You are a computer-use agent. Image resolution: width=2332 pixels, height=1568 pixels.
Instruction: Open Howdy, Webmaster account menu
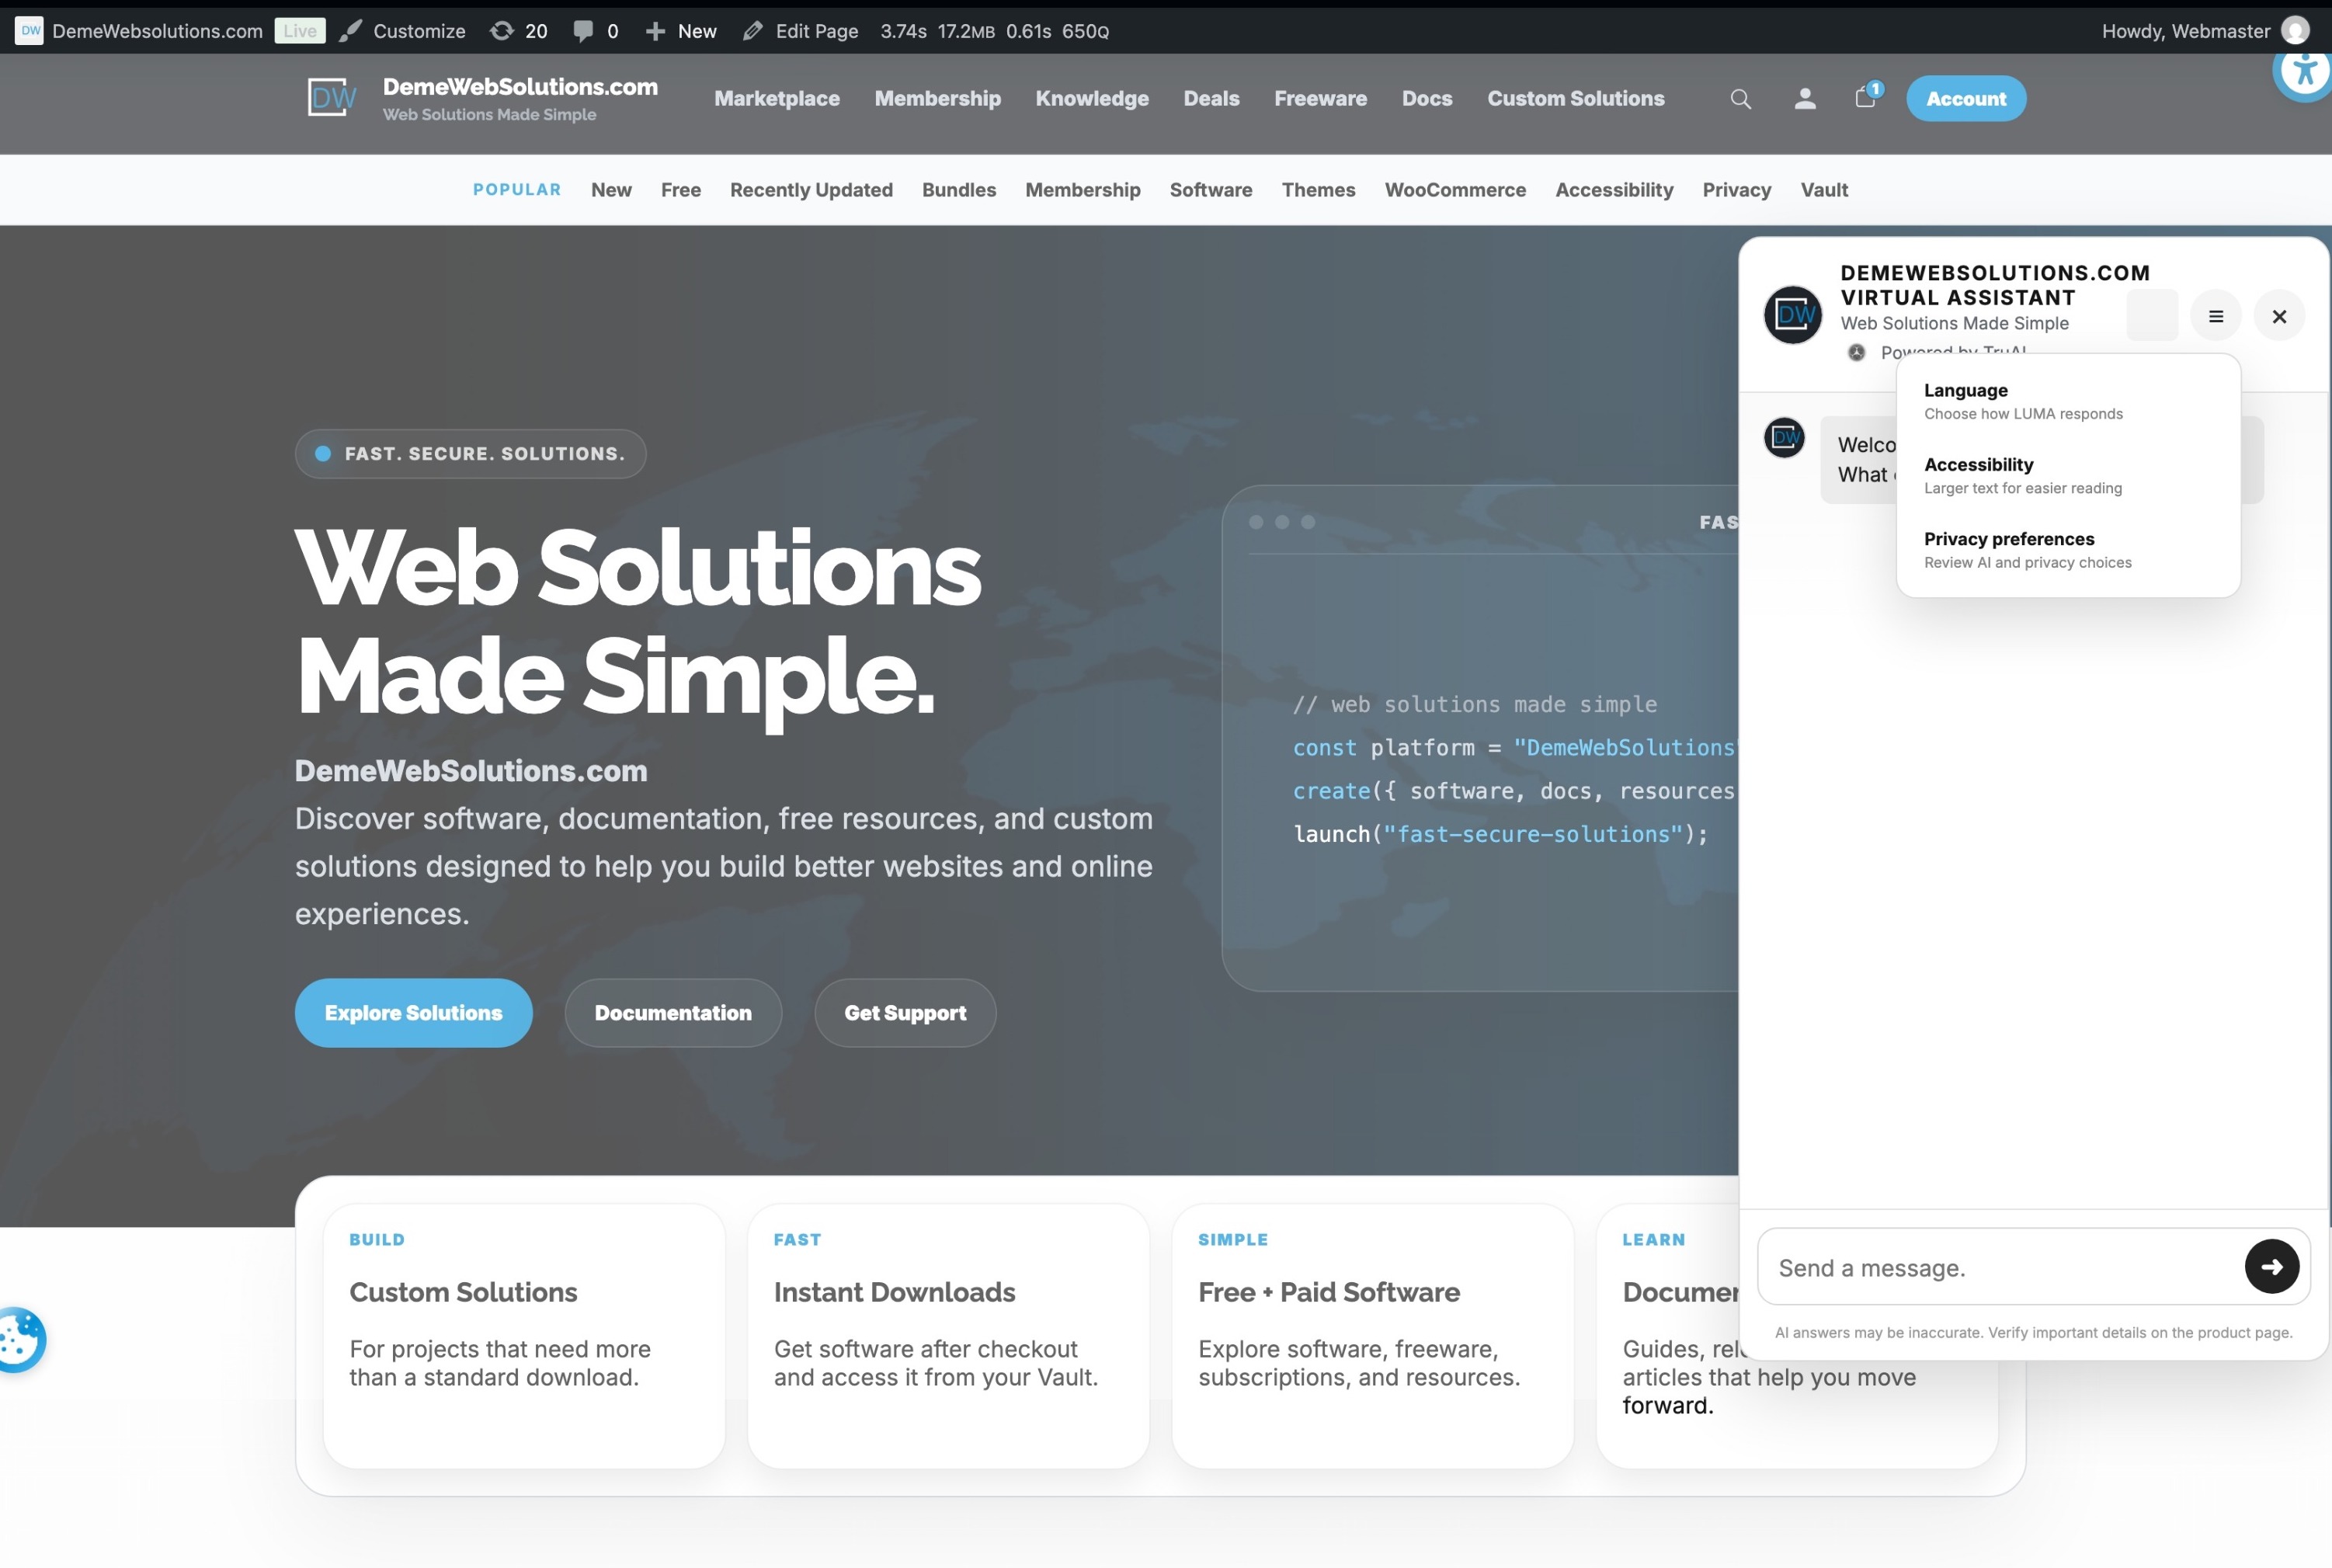point(2205,31)
